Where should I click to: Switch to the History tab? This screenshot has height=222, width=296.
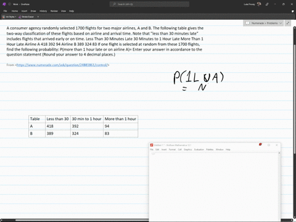(43, 11)
